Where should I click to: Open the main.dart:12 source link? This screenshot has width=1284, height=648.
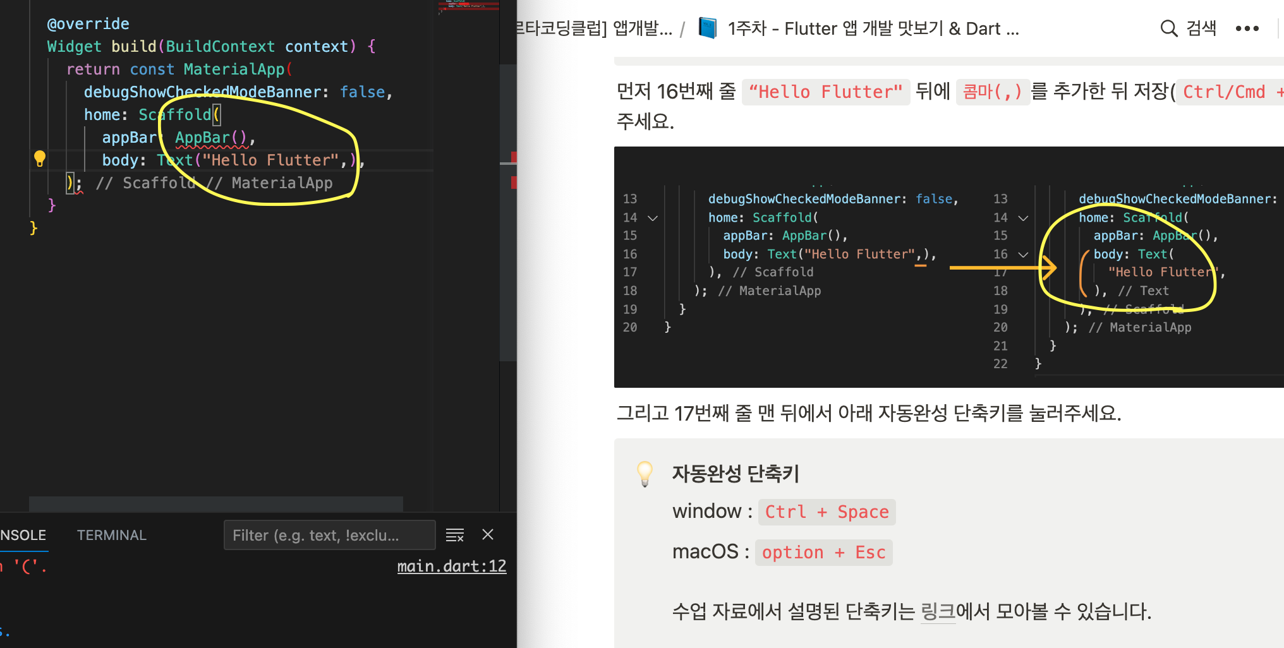click(452, 566)
